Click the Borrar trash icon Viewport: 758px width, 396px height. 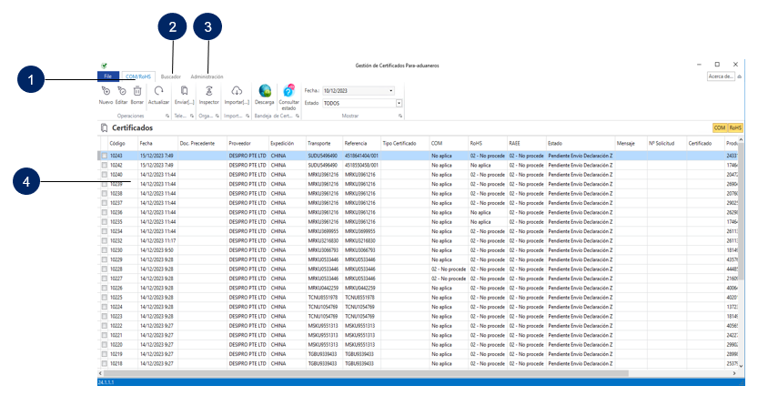pos(136,91)
